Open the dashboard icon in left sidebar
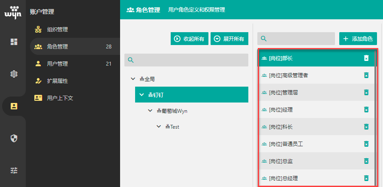 point(14,42)
